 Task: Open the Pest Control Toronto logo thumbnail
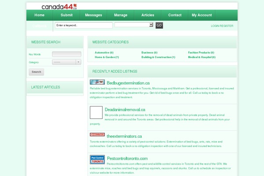[97, 159]
